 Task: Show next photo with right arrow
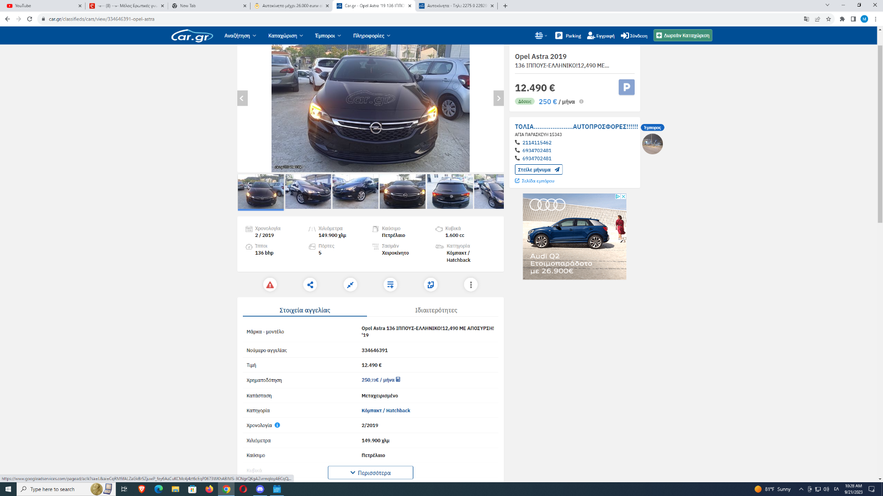pos(498,98)
